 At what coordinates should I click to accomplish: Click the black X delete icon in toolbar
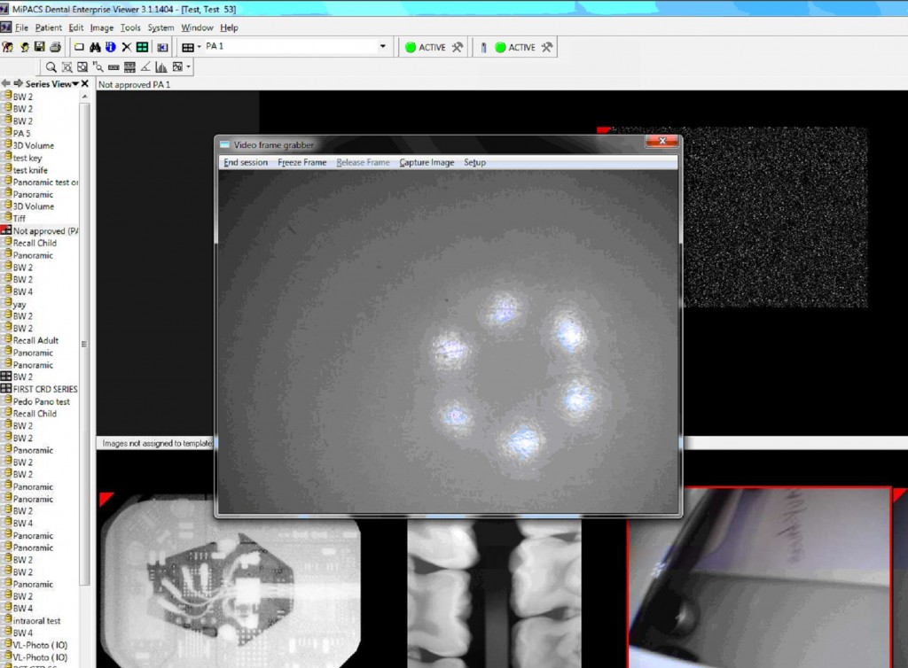pos(126,48)
